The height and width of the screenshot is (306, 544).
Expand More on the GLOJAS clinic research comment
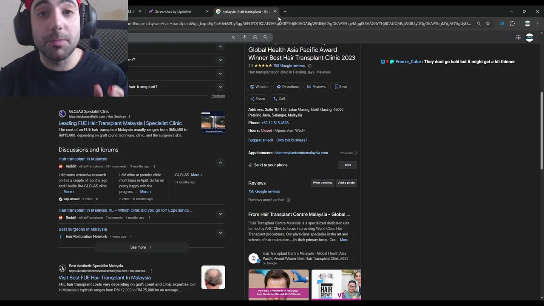point(68,192)
